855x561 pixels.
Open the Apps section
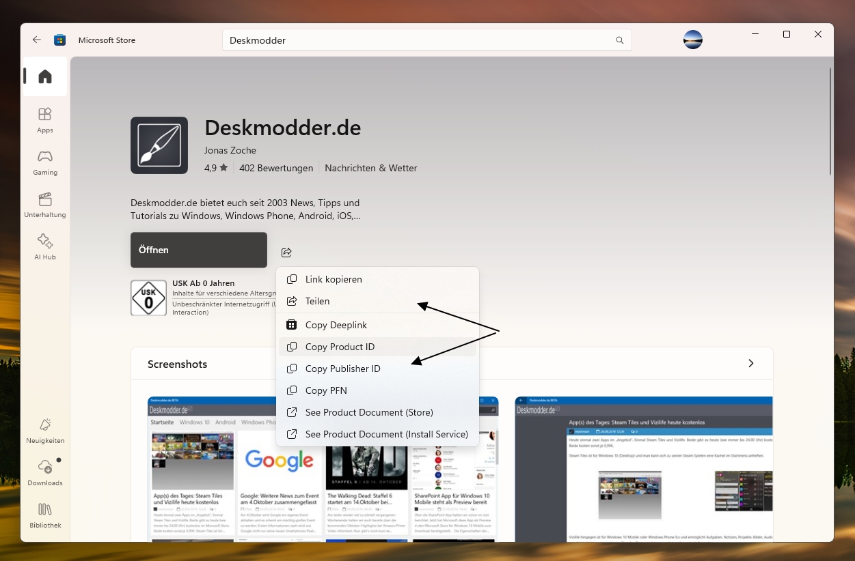[45, 120]
